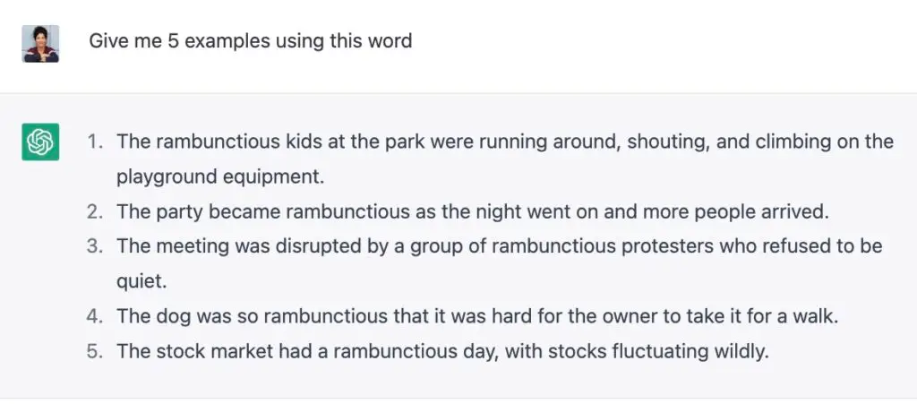Click list number 1 marker
Image resolution: width=917 pixels, height=404 pixels.
(x=95, y=142)
